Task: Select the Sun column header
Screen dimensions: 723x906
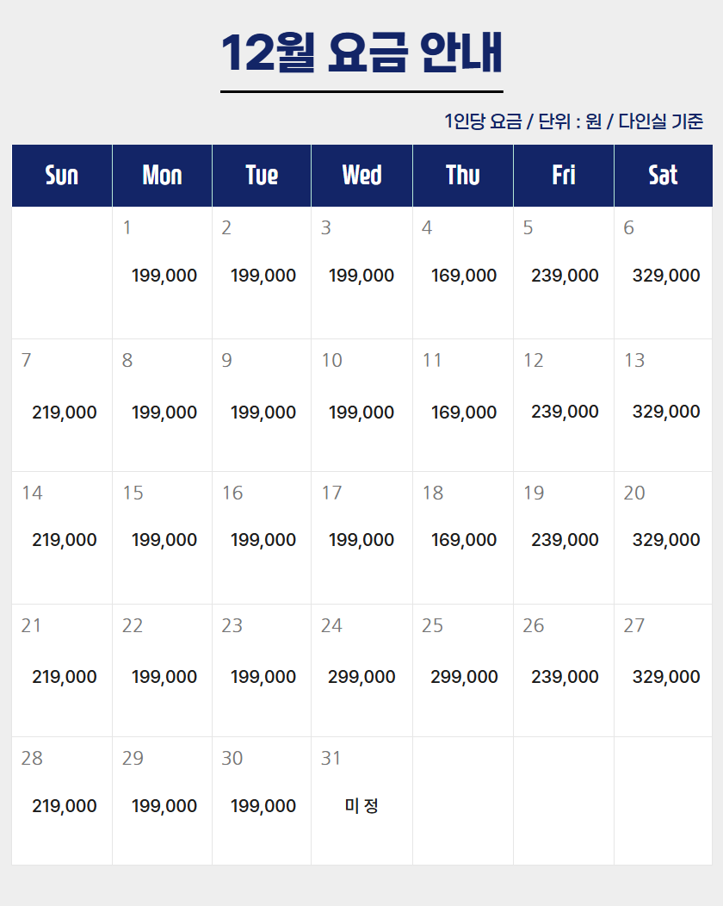Action: click(x=62, y=176)
